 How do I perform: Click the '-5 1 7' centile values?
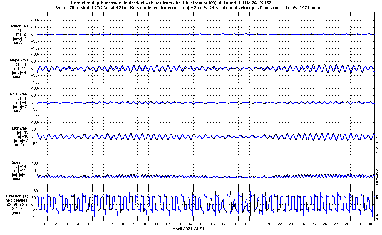(x=16, y=209)
